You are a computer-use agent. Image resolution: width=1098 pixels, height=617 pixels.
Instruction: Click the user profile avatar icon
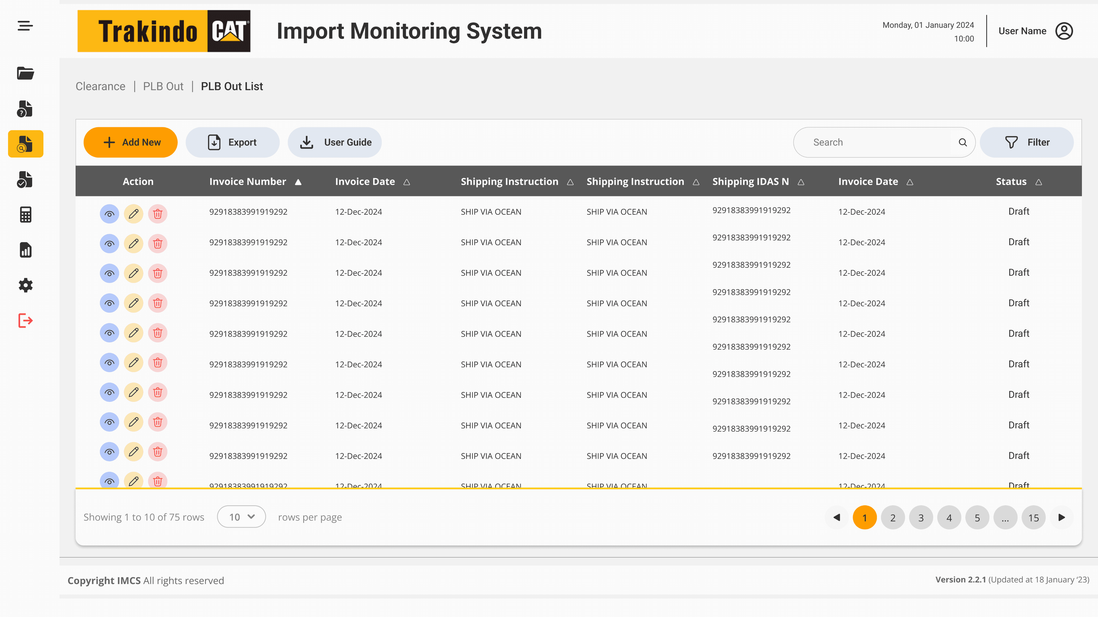(1064, 31)
